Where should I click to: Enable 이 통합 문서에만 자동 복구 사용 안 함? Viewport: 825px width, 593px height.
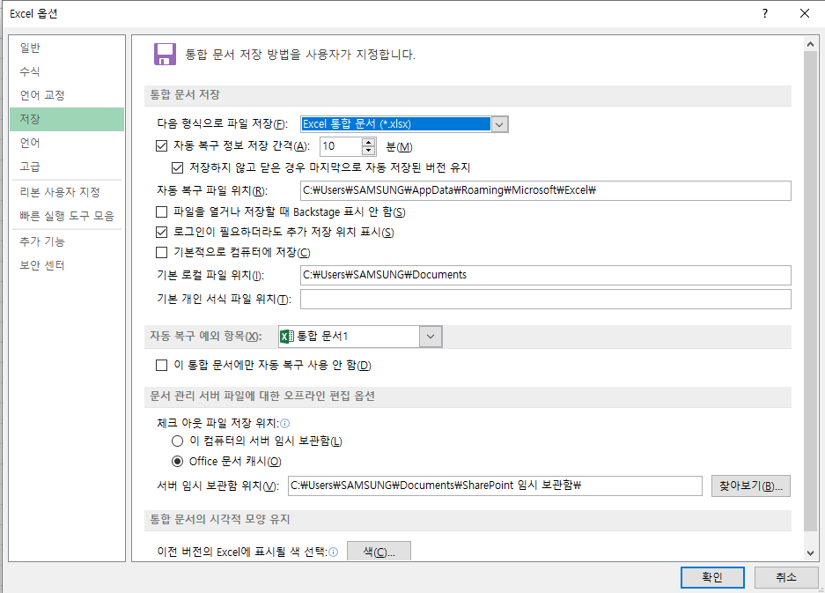pyautogui.click(x=161, y=366)
